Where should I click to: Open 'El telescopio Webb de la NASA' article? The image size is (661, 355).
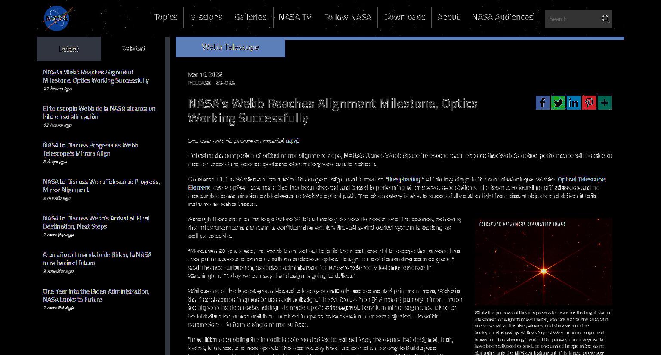click(x=99, y=113)
